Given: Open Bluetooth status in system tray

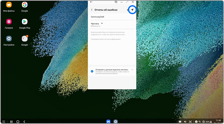Looking at the screenshot, I should click(196, 121).
